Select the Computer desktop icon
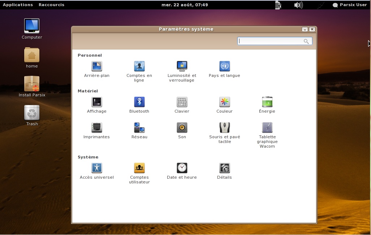 pyautogui.click(x=32, y=29)
